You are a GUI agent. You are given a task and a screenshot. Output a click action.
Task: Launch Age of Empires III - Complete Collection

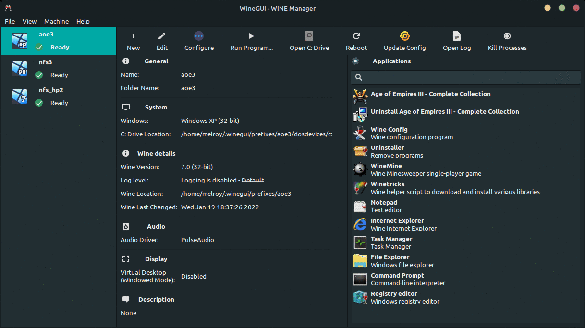click(x=430, y=94)
